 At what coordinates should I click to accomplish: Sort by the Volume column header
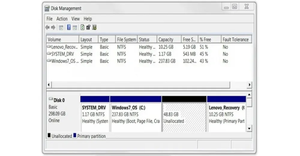63,39
